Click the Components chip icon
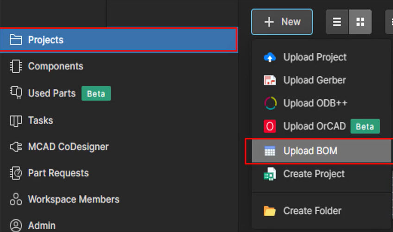This screenshot has width=393, height=232. pyautogui.click(x=16, y=66)
